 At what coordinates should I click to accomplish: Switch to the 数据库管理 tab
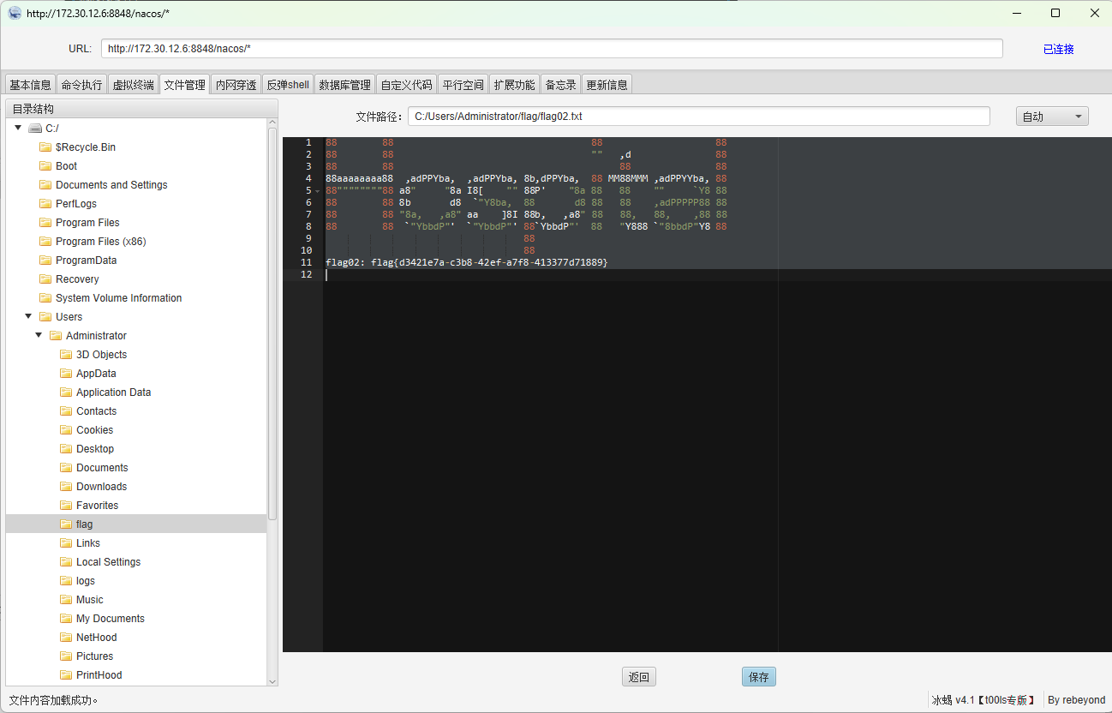(x=344, y=85)
